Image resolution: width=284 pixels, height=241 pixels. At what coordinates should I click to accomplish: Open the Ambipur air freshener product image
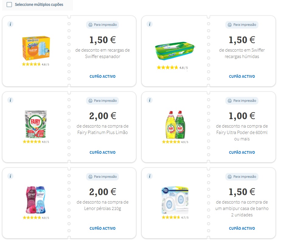(175, 201)
